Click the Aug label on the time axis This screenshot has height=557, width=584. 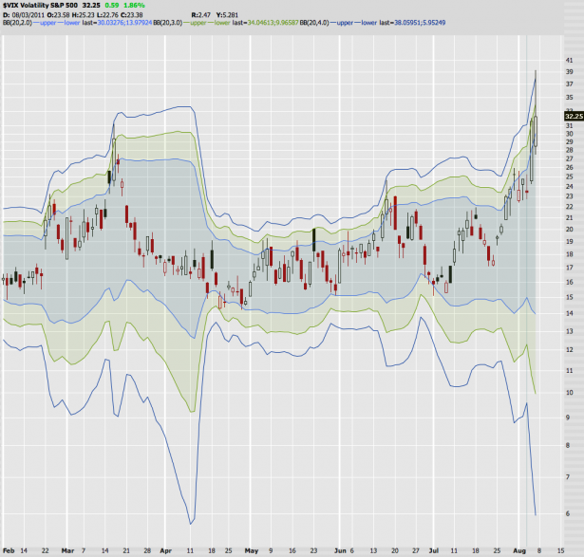click(518, 549)
